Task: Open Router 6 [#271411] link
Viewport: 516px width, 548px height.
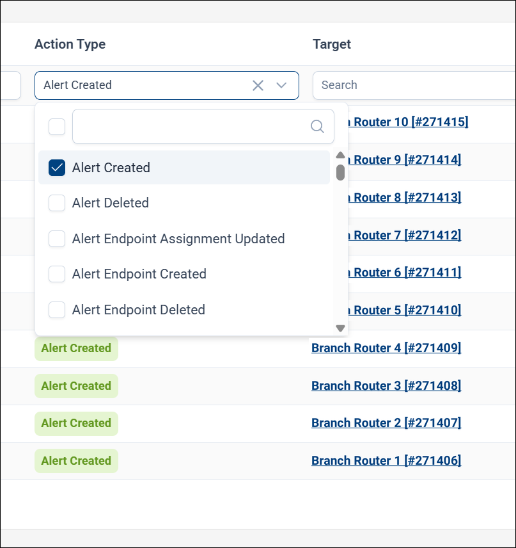Action: click(404, 273)
